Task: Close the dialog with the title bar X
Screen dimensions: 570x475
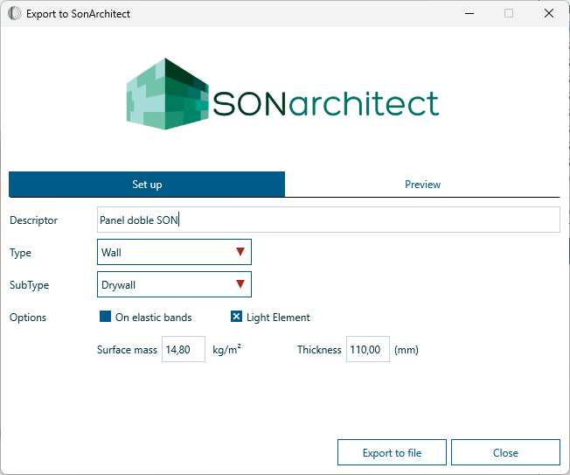Action: (x=548, y=14)
